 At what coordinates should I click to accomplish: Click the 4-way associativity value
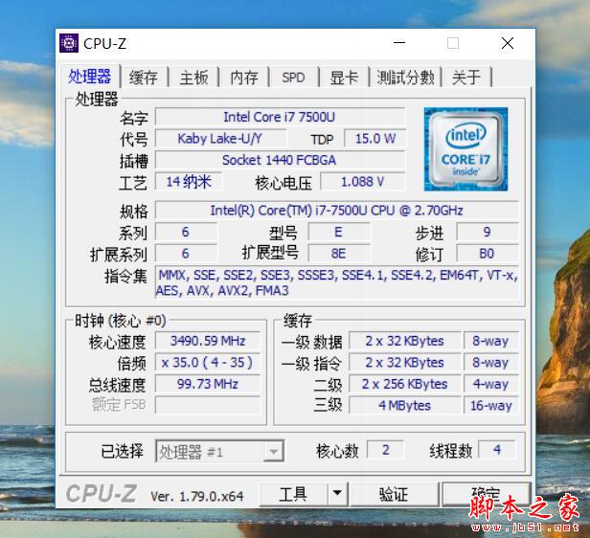click(491, 384)
